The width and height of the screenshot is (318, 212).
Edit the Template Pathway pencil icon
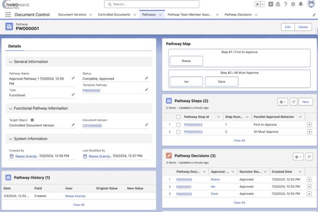(x=147, y=89)
